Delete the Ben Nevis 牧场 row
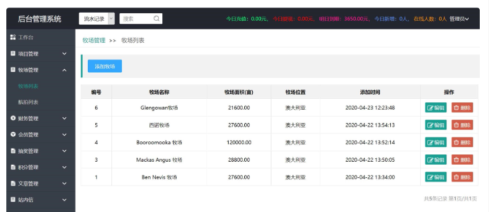Screen dimensions: 489x212 click(x=462, y=177)
